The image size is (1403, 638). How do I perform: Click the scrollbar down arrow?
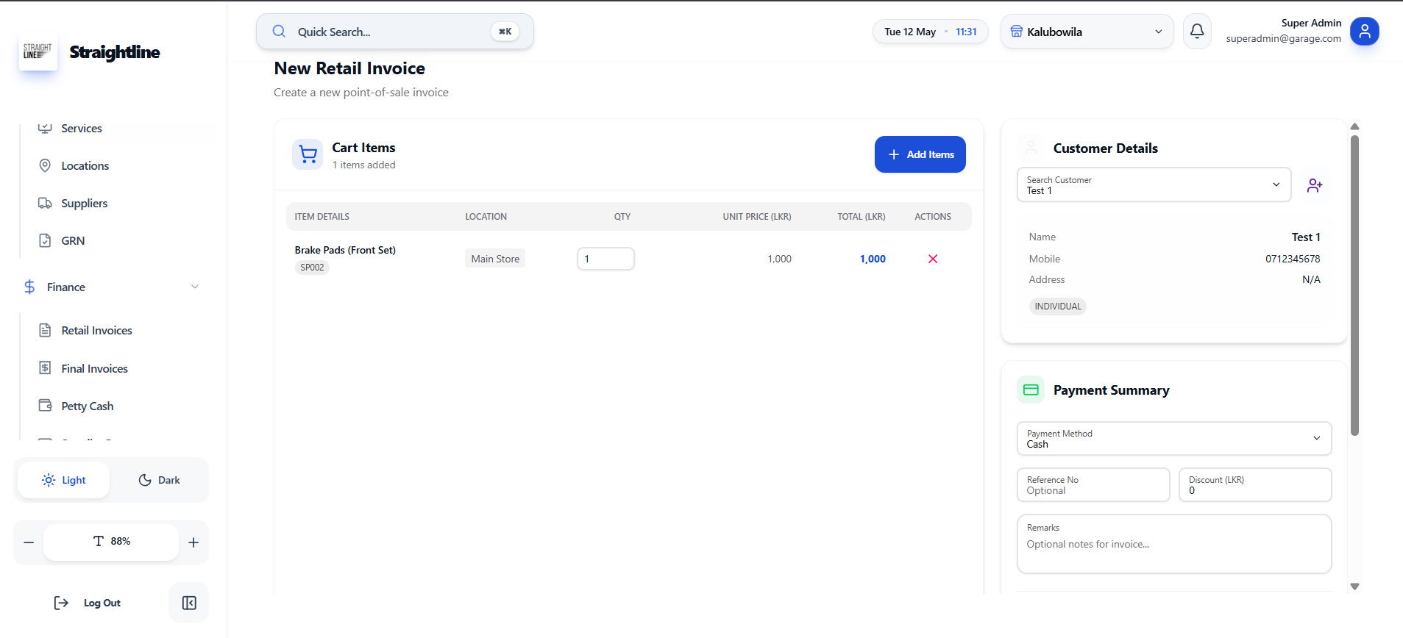(x=1354, y=587)
